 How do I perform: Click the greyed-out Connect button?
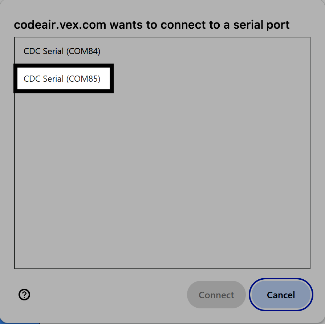(216, 295)
